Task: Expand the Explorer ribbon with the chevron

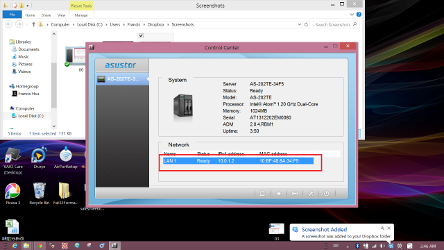Action: click(352, 15)
